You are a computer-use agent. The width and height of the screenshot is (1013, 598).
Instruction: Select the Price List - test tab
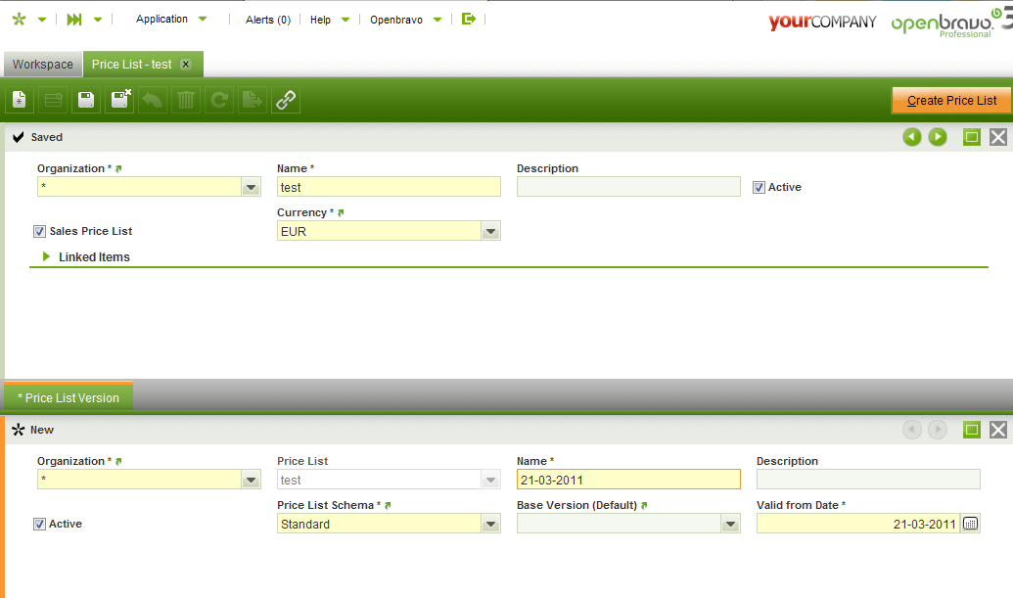tap(132, 64)
